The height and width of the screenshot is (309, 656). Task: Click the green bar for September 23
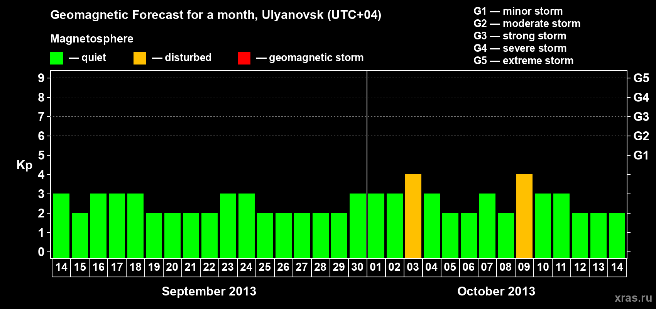point(228,226)
